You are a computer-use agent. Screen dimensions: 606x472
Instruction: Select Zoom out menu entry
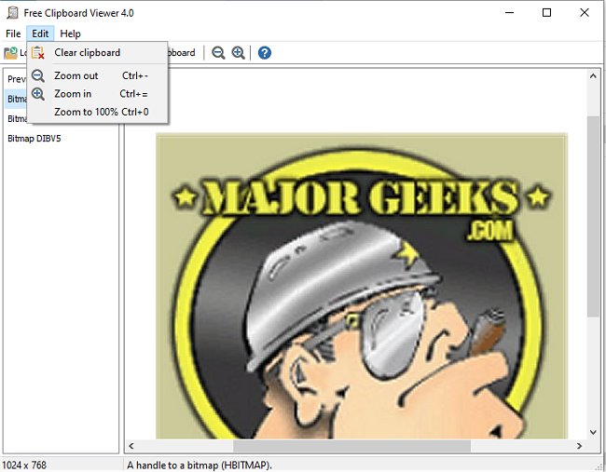pos(97,75)
